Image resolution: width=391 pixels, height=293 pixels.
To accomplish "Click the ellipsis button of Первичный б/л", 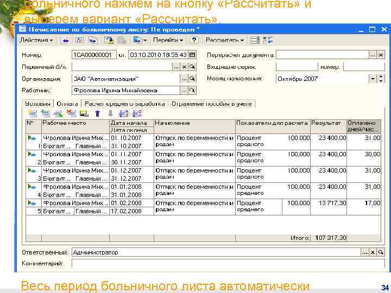I will coord(176,67).
